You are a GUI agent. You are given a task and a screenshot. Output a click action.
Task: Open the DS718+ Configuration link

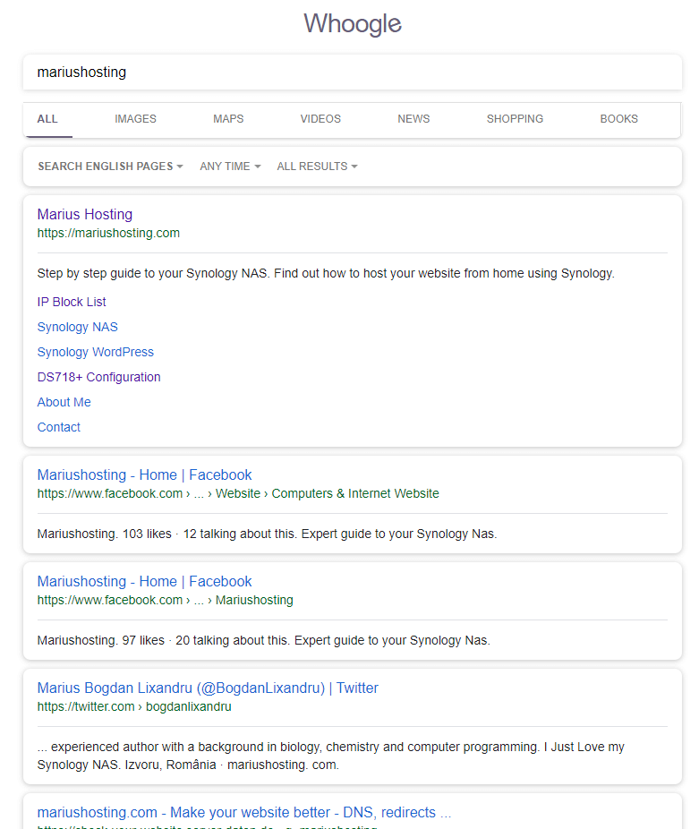99,378
